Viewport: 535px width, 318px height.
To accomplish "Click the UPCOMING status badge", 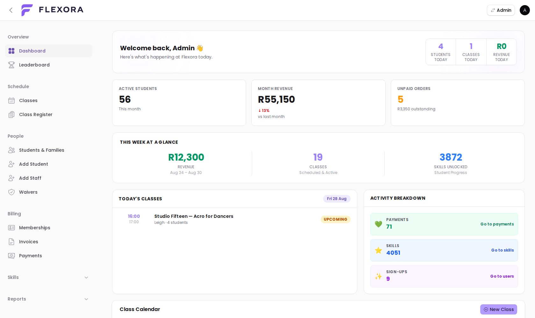I will pyautogui.click(x=336, y=219).
